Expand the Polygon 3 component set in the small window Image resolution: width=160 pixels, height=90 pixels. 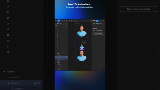point(56,62)
